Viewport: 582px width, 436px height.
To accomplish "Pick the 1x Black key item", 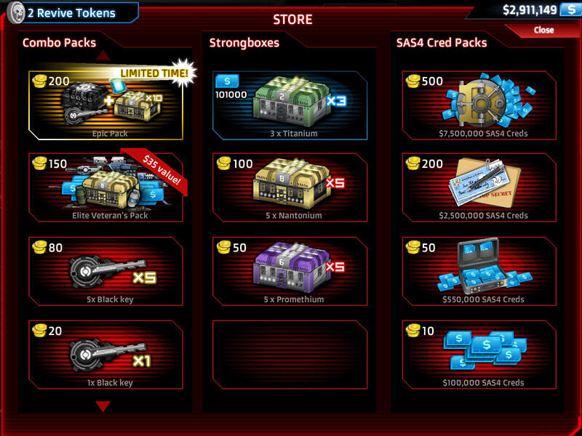I will pos(105,355).
